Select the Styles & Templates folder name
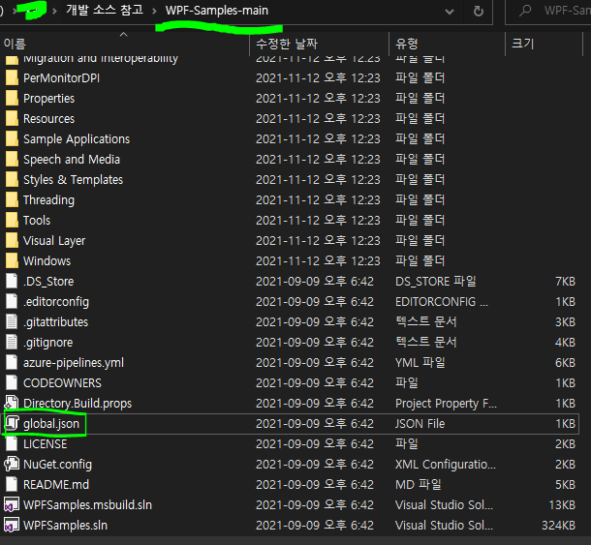Image resolution: width=591 pixels, height=545 pixels. 73,180
